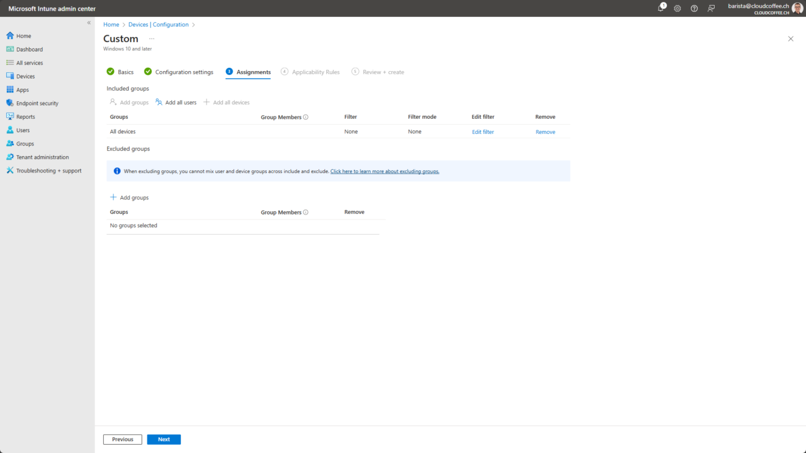
Task: Click Edit filter for All devices
Action: coord(482,131)
